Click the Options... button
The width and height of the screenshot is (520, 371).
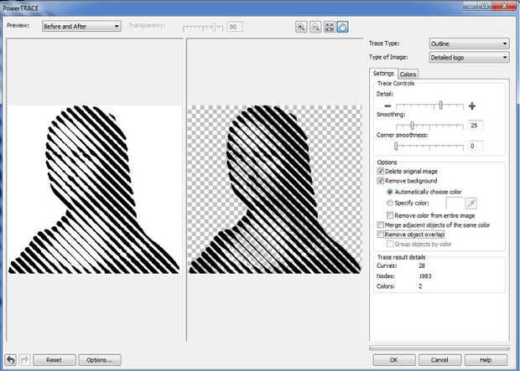[x=100, y=359]
